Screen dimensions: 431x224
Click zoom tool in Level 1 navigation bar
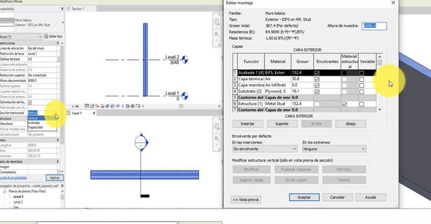pyautogui.click(x=217, y=138)
